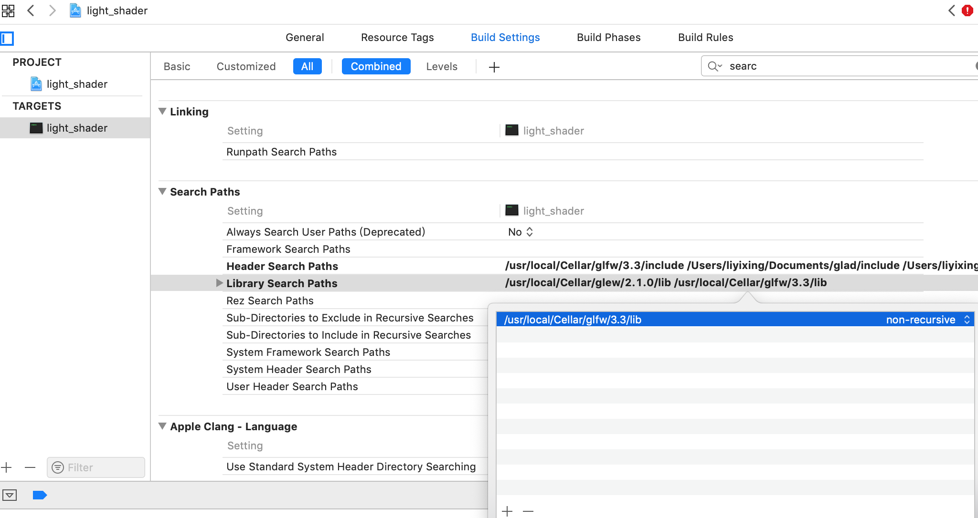Select the light_shader project item

coord(76,84)
